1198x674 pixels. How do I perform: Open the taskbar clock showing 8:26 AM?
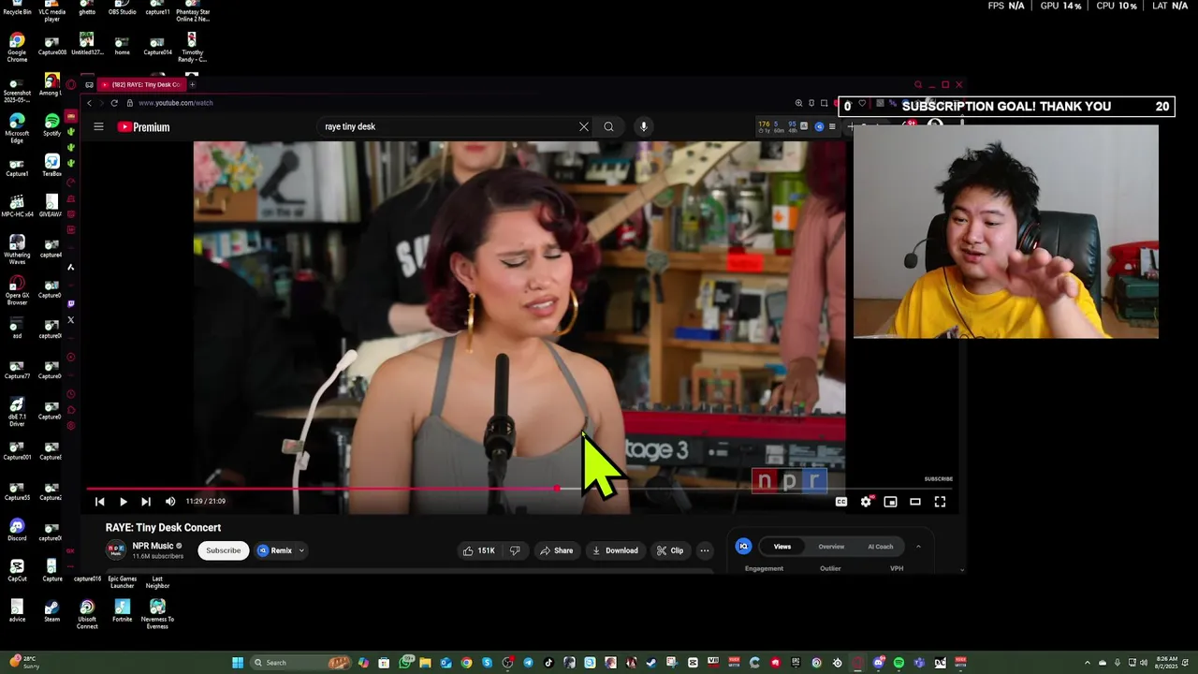click(1165, 663)
